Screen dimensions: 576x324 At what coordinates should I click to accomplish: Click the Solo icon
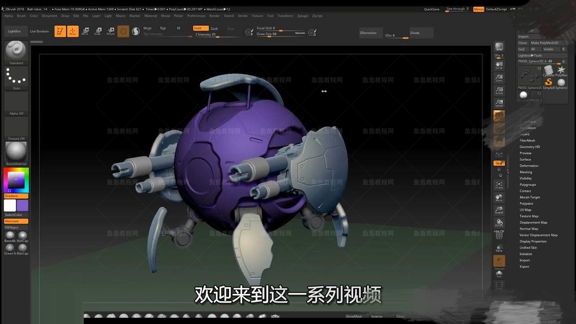499,274
